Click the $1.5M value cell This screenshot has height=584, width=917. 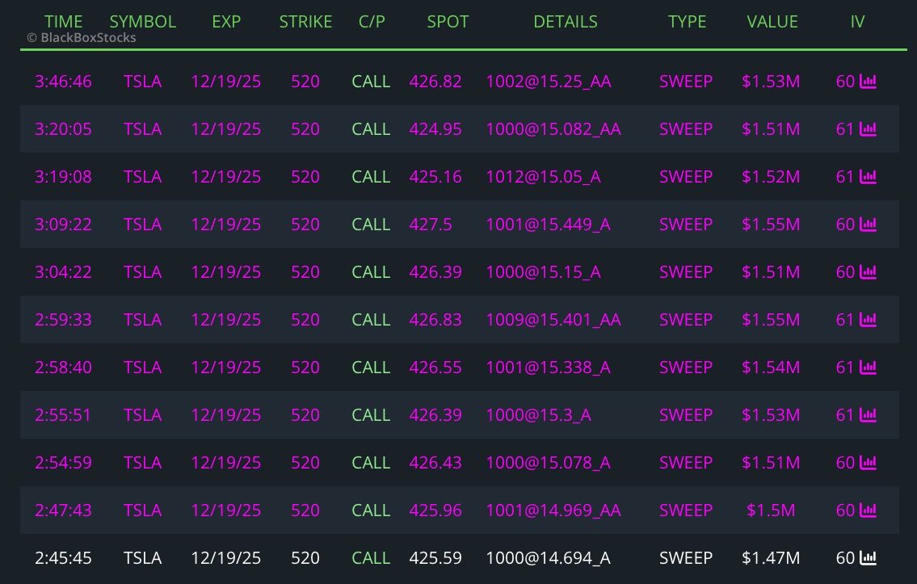[x=771, y=510]
